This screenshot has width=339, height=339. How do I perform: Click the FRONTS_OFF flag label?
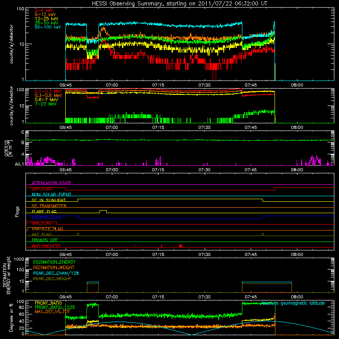tap(45, 240)
